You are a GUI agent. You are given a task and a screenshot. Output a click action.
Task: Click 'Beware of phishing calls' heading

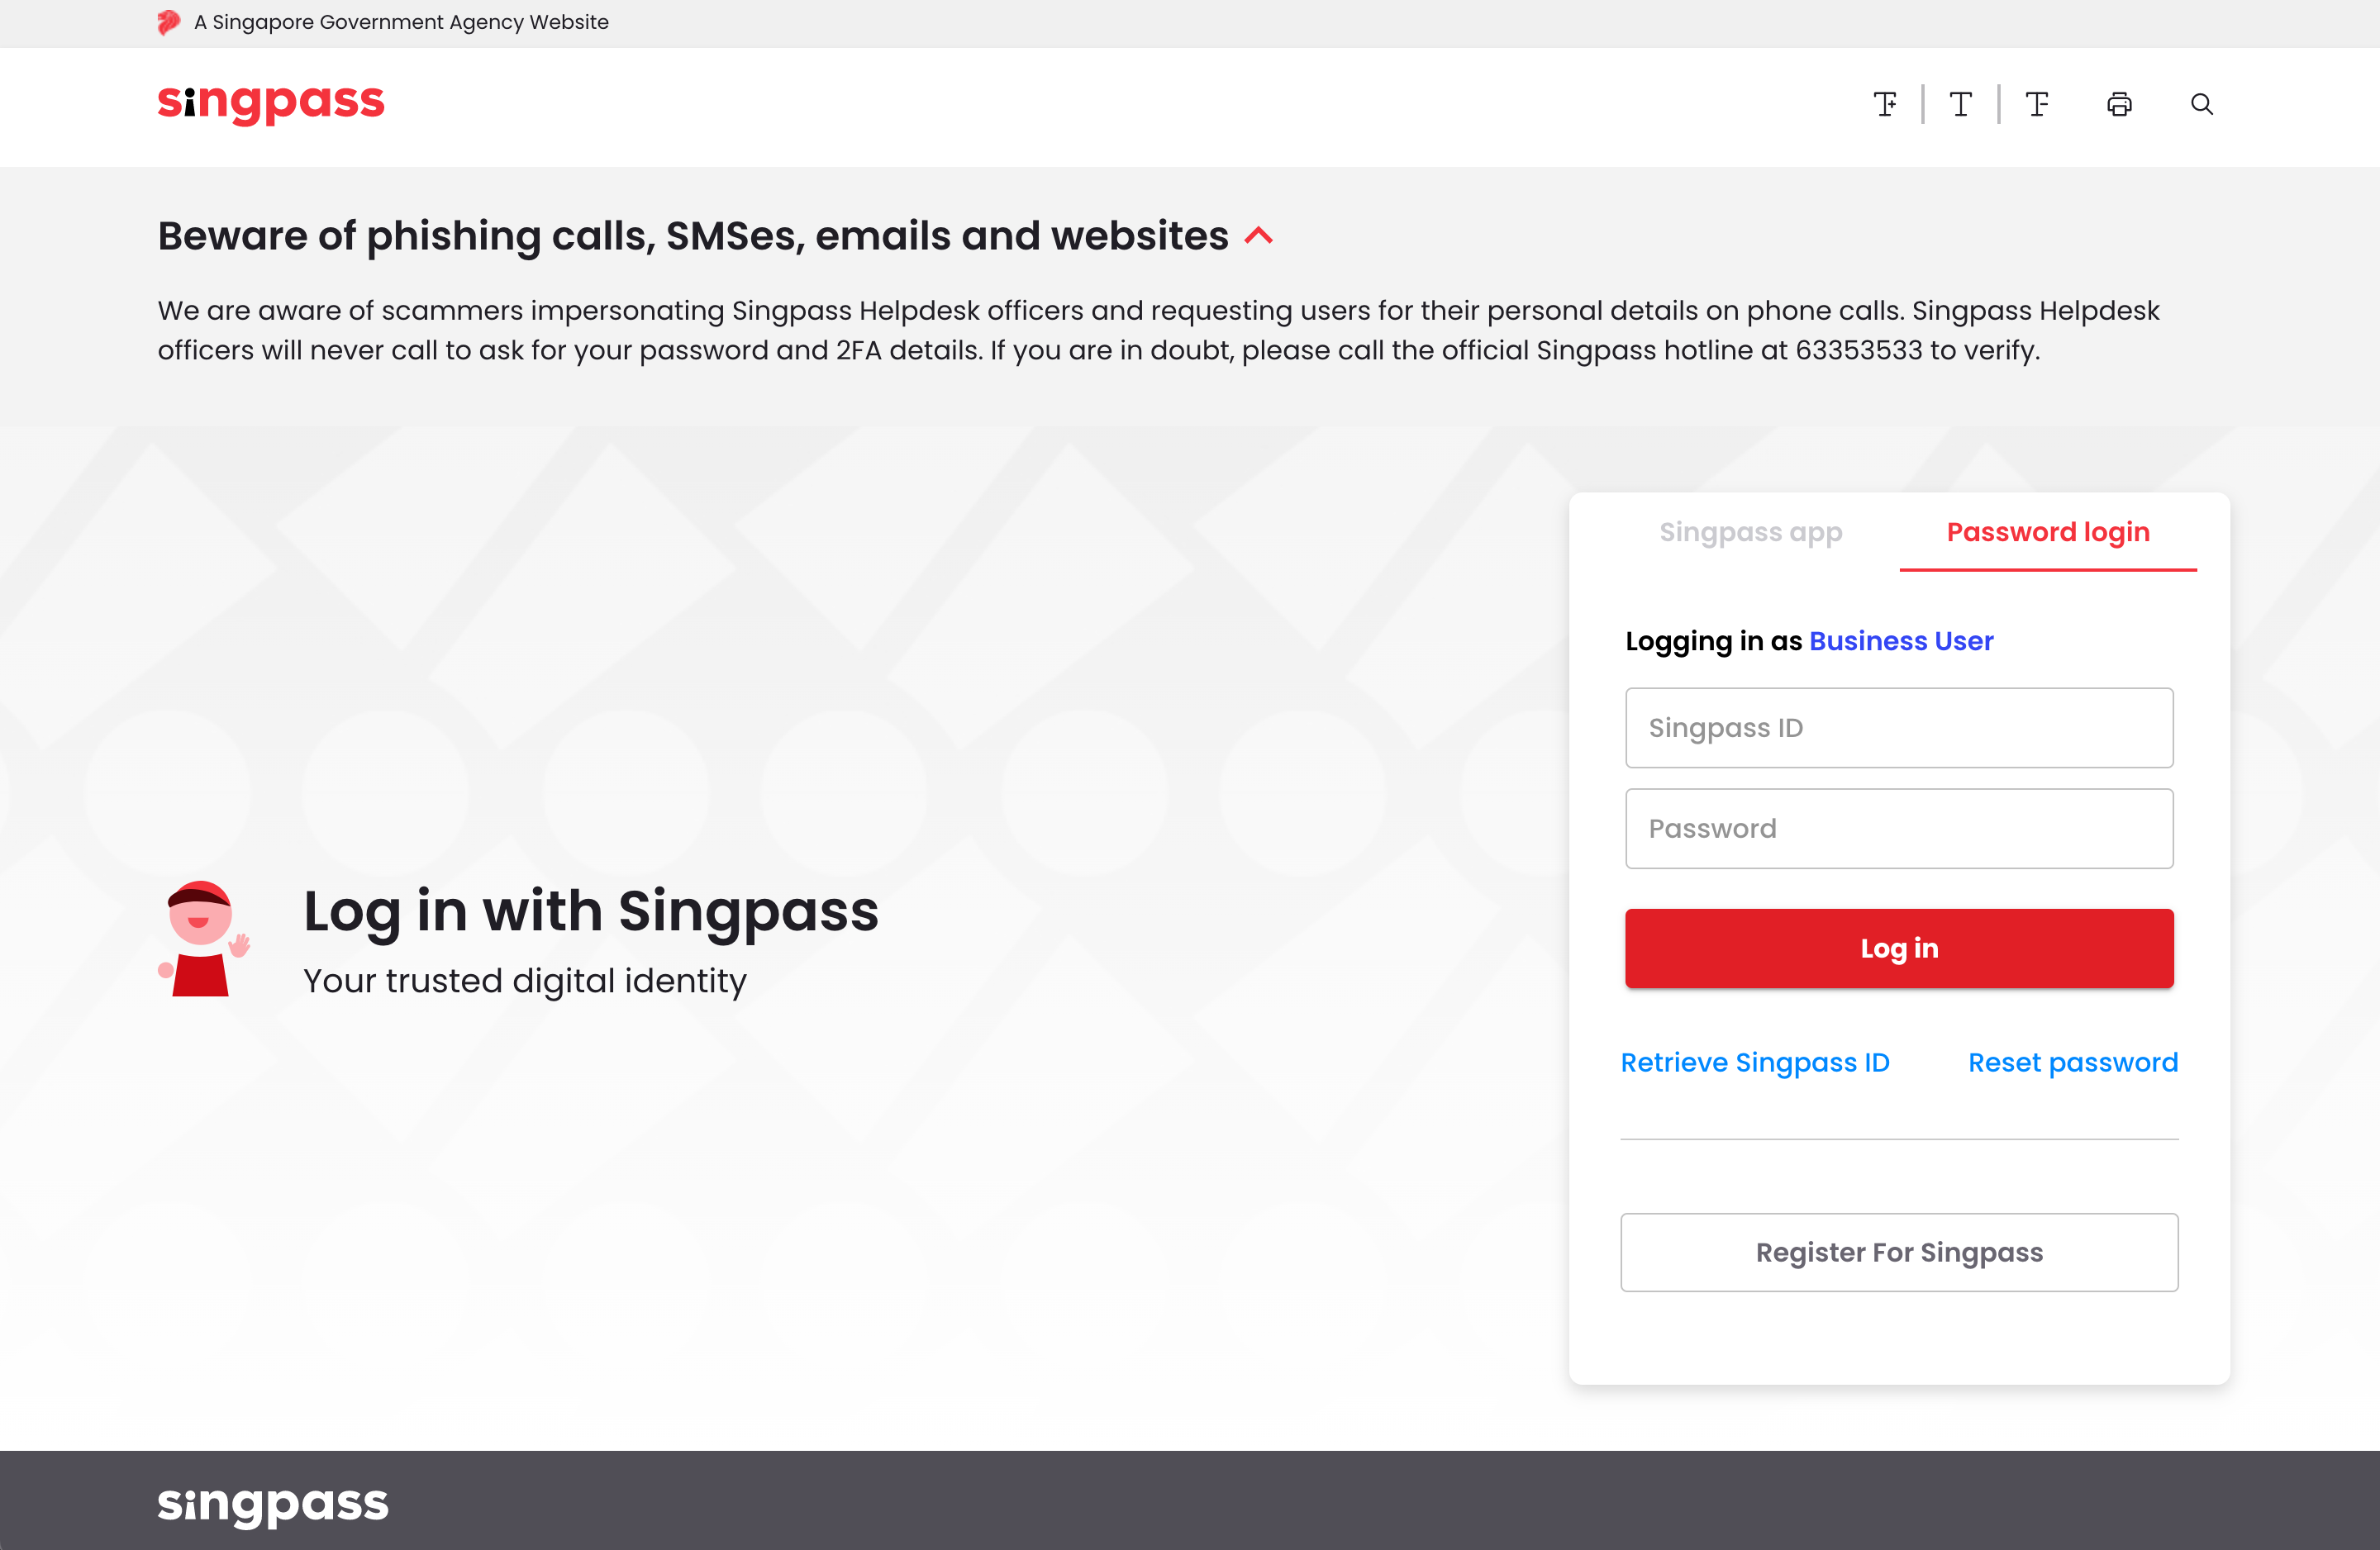click(x=693, y=236)
